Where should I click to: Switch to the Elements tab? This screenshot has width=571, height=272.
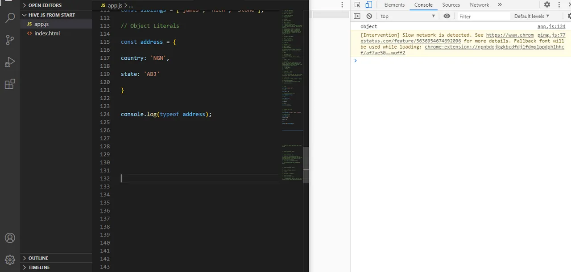pos(394,5)
